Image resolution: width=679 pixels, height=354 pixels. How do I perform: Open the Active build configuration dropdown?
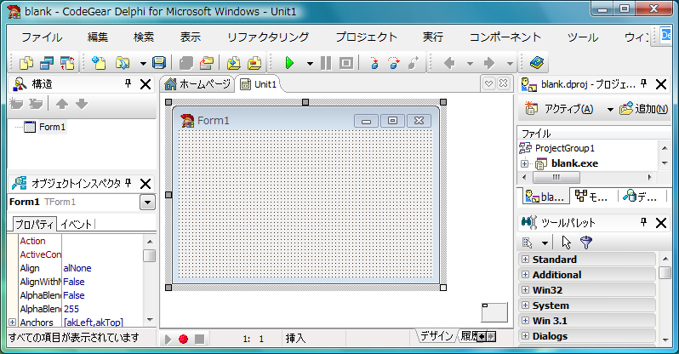[x=610, y=109]
